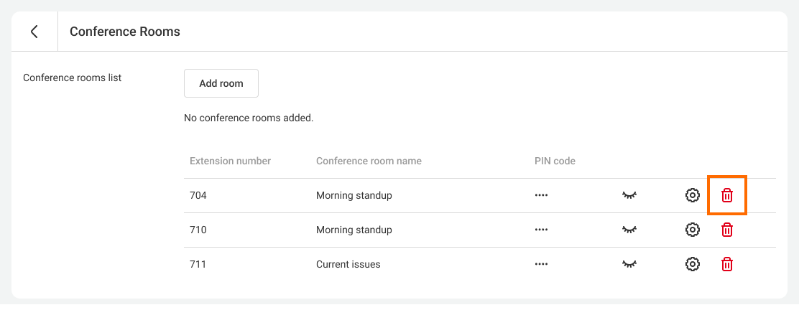Click the Conference Rooms page title
Image resolution: width=799 pixels, height=310 pixels.
coord(125,32)
